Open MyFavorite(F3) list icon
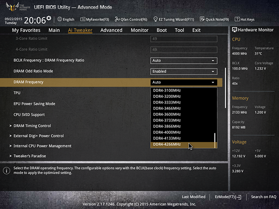The height and width of the screenshot is (209, 279). pos(82,19)
